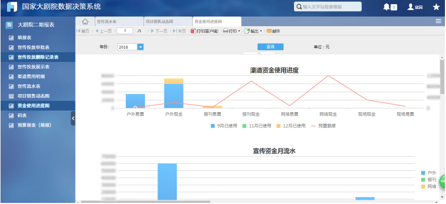Click the 打印[客户端] PDF print icon
The image size is (446, 204).
(x=193, y=31)
